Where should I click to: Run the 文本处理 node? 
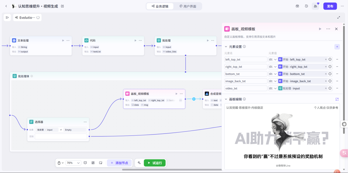(63, 40)
